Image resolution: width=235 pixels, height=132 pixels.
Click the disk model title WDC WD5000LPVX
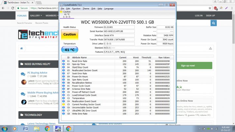click(117, 22)
